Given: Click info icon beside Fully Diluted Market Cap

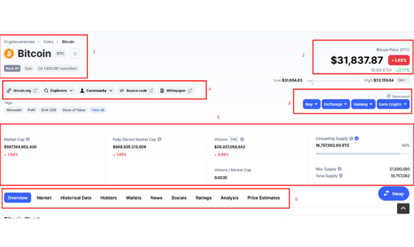Looking at the screenshot, I should 159,139.
